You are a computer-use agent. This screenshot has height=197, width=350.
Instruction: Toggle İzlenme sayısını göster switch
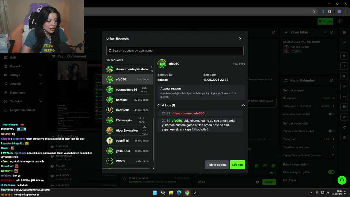tap(331, 172)
